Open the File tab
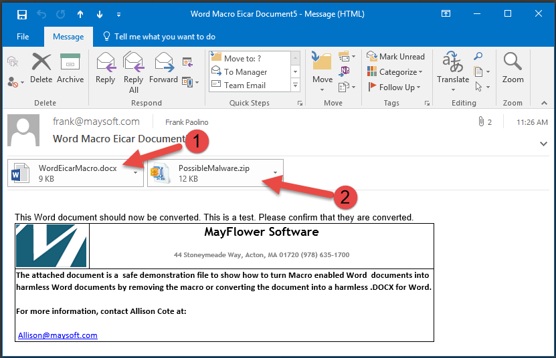The image size is (556, 358). tap(23, 37)
